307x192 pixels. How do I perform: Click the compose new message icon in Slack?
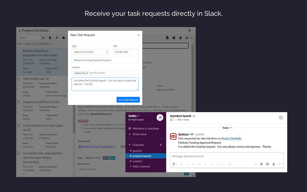tap(160, 118)
